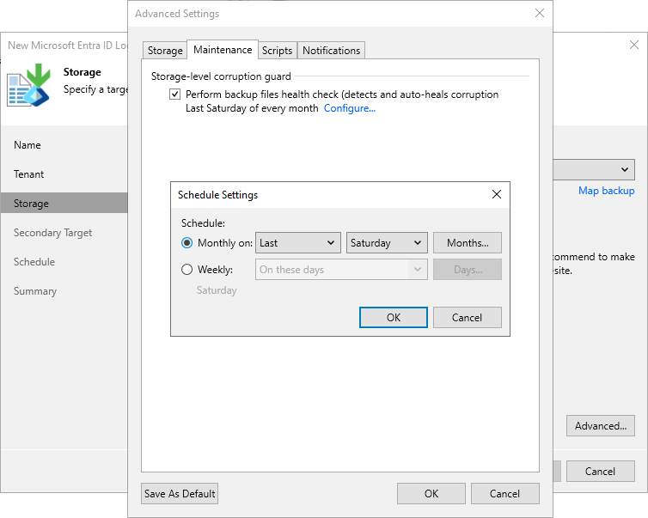The width and height of the screenshot is (648, 518).
Task: Open the Last week-occurrence dropdown
Action: pos(298,243)
